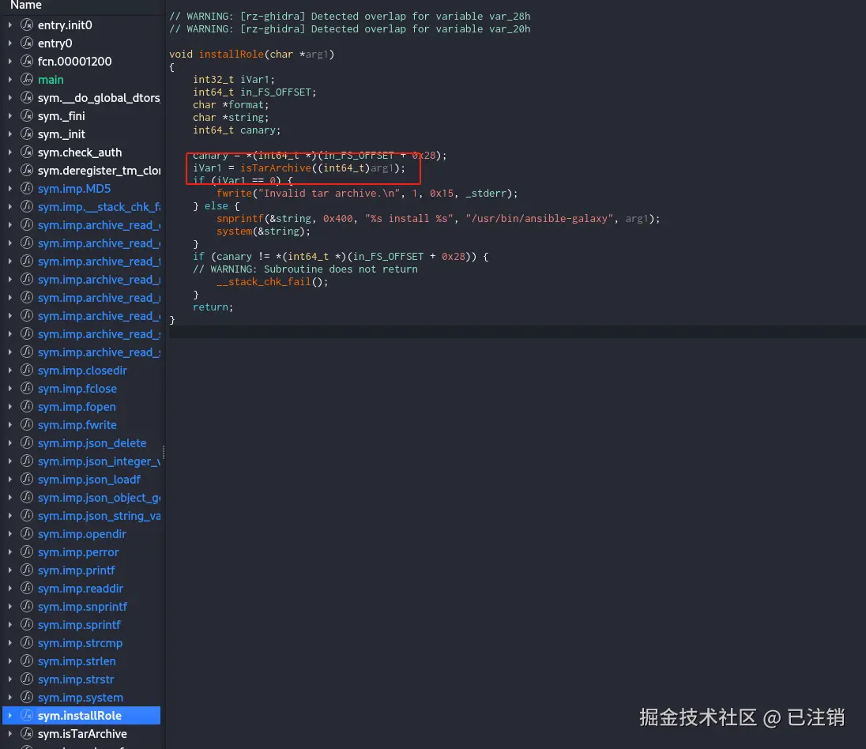Click the import icon beside sym.imp.MD5
Image resolution: width=866 pixels, height=749 pixels.
[27, 188]
